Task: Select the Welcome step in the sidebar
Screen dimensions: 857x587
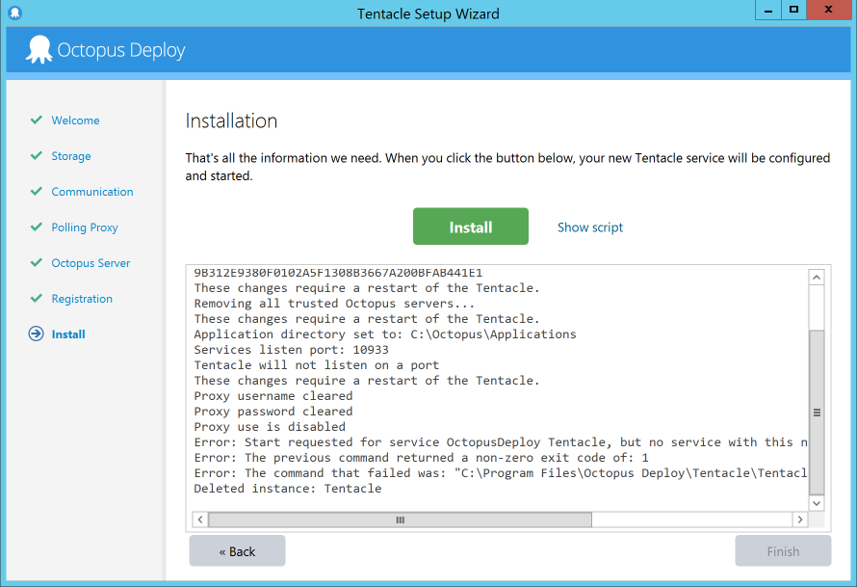Action: pyautogui.click(x=74, y=120)
